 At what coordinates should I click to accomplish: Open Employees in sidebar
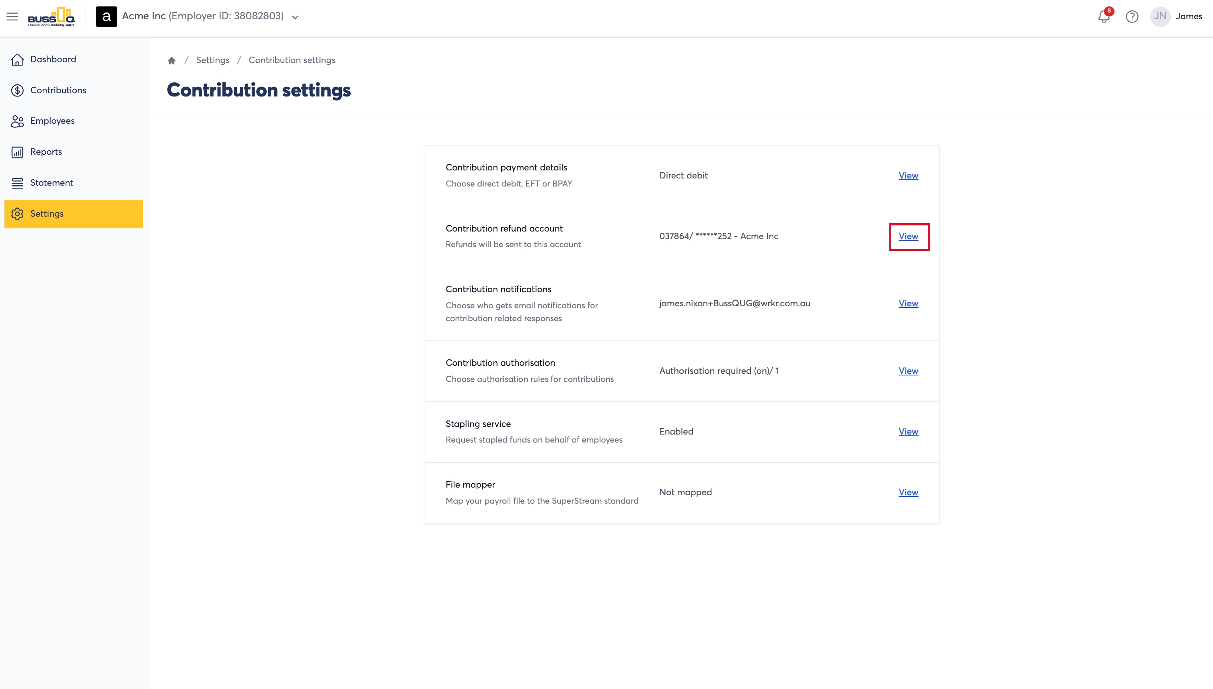pos(74,121)
